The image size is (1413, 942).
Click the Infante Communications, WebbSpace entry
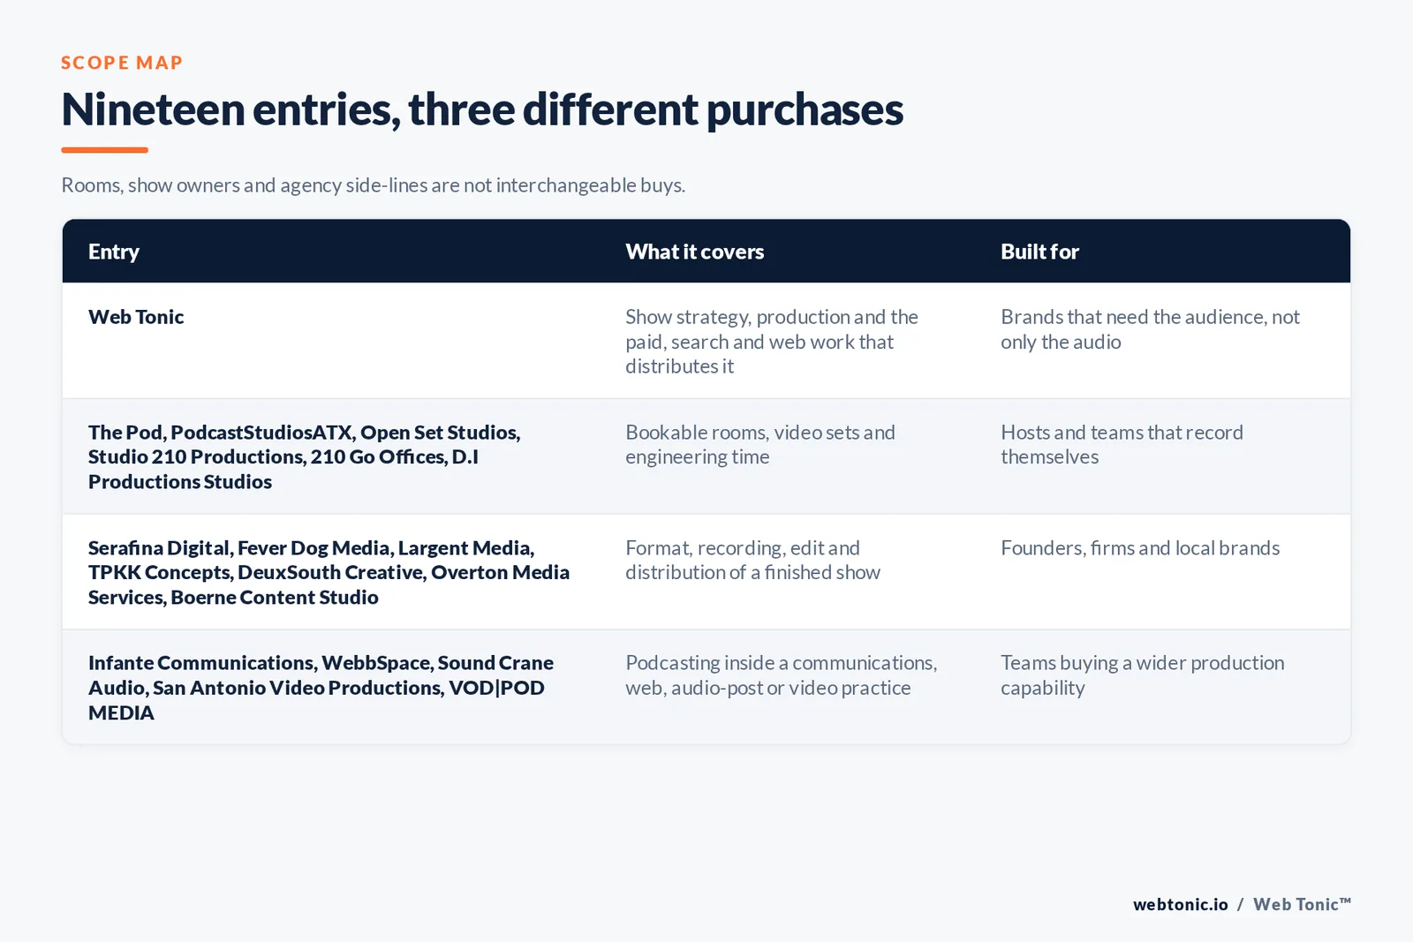coord(321,688)
